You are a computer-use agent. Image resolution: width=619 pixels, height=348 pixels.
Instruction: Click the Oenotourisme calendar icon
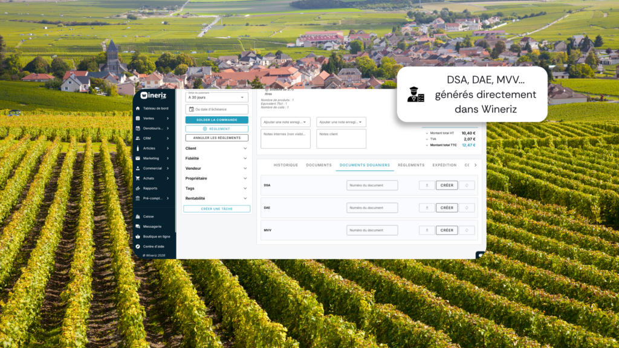point(138,128)
